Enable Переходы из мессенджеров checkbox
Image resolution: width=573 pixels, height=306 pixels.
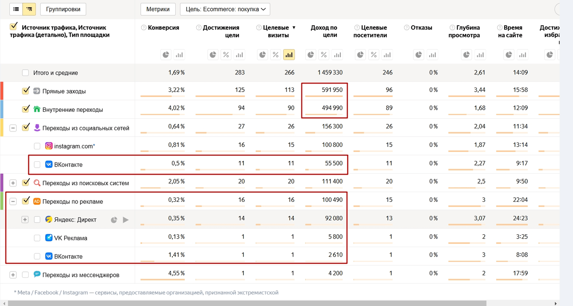click(x=26, y=275)
